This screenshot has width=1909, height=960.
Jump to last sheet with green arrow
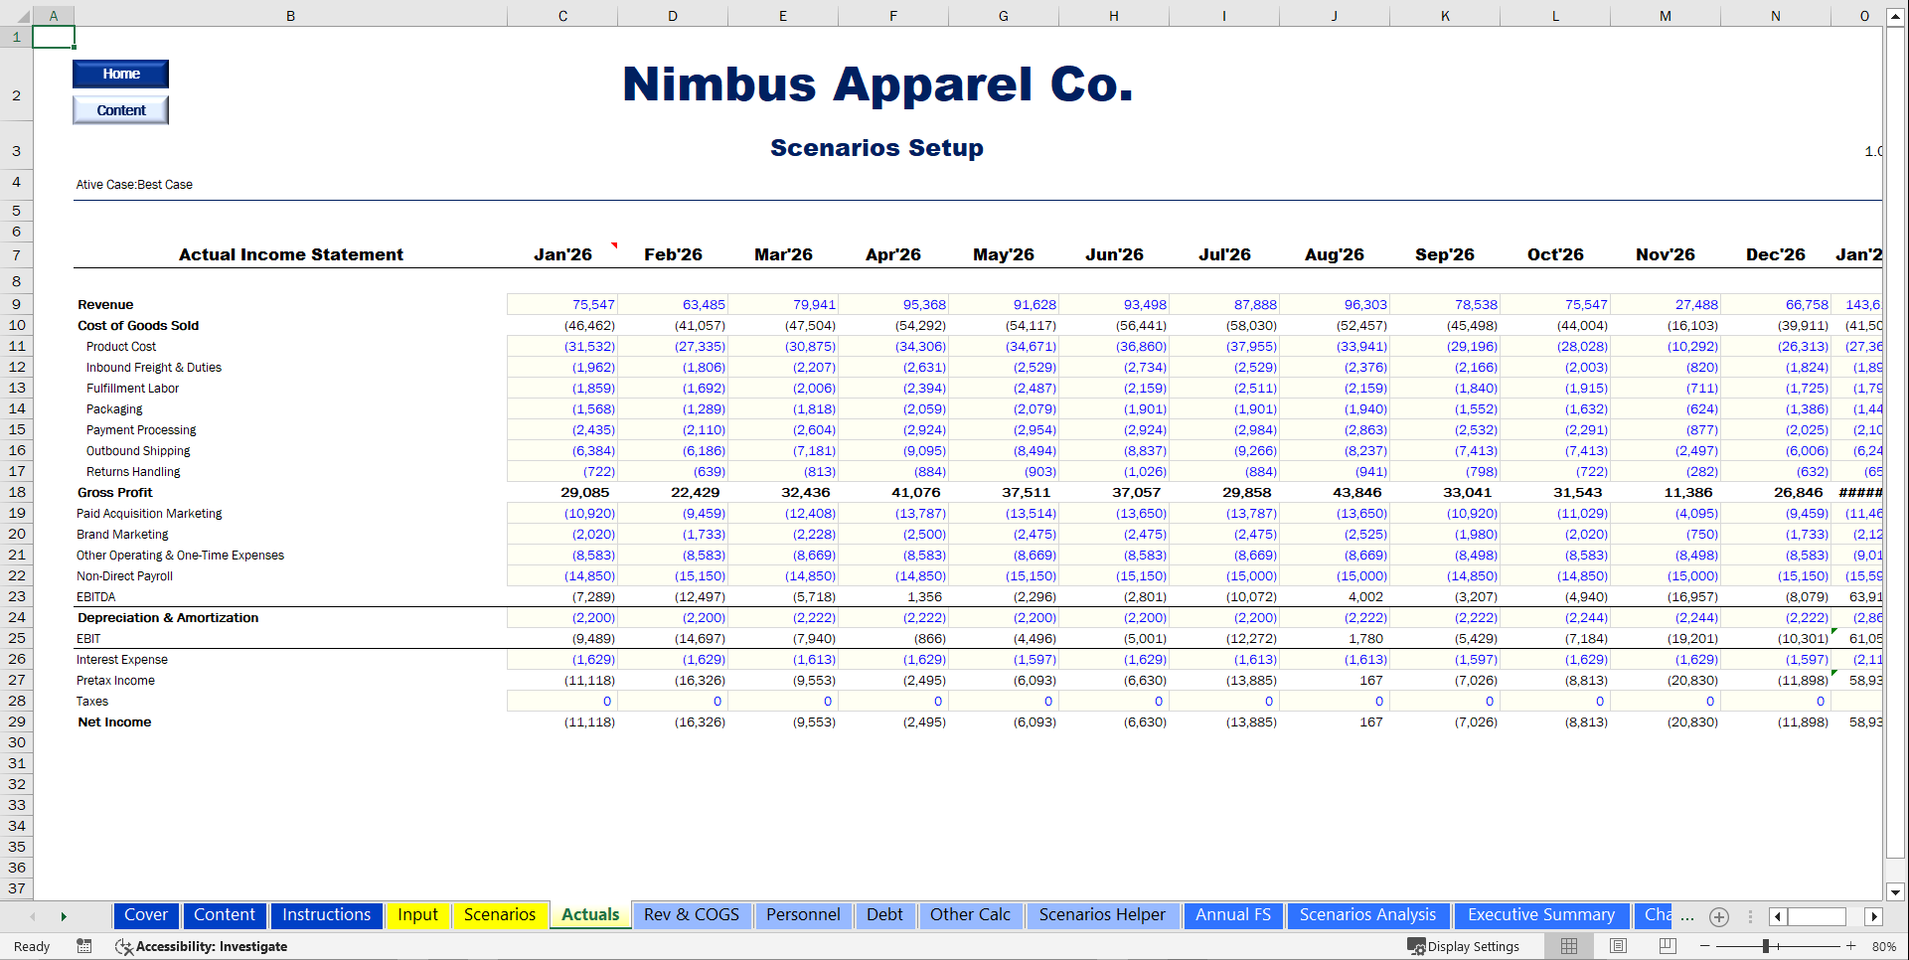point(63,916)
